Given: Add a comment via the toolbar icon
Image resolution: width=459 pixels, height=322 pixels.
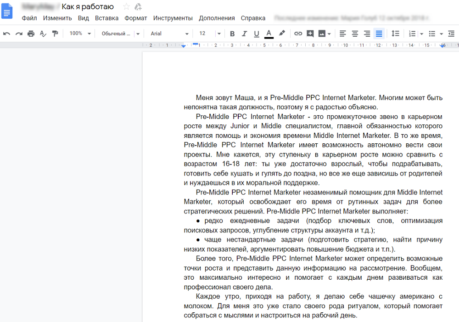Looking at the screenshot, I should pos(310,34).
